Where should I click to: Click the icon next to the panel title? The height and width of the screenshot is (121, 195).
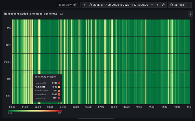[62, 14]
